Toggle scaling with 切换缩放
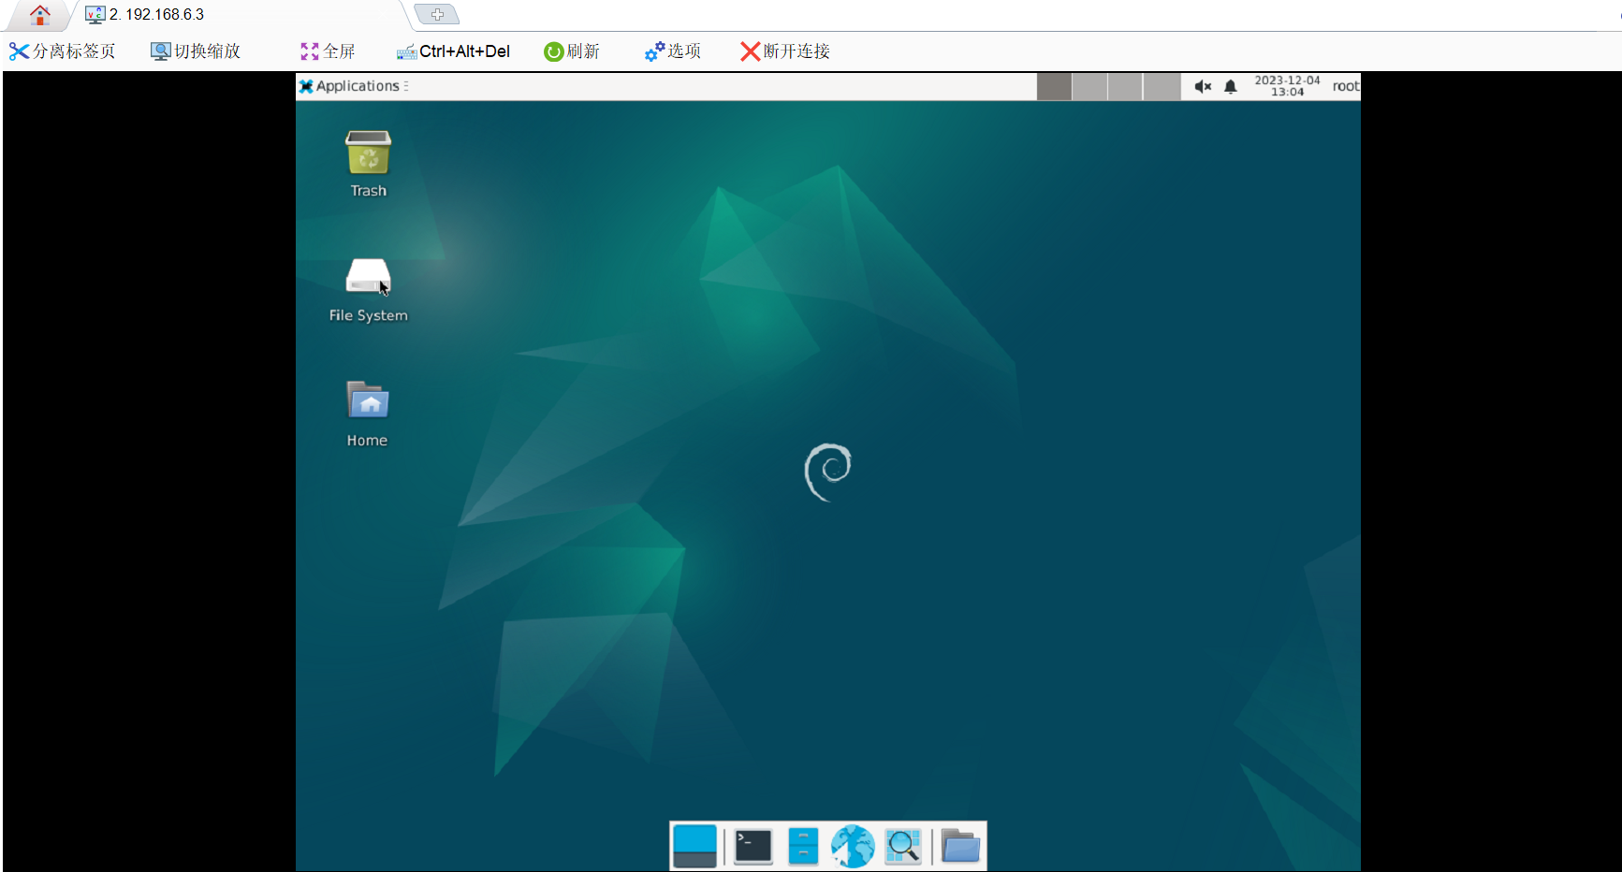The image size is (1622, 872). (196, 51)
